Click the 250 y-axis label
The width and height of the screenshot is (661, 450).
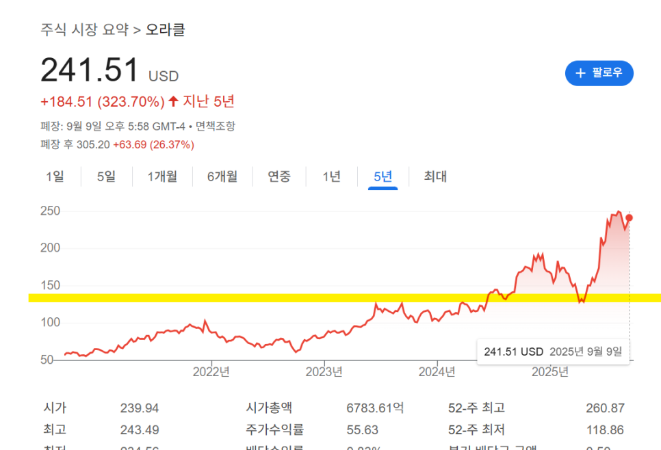tap(50, 211)
